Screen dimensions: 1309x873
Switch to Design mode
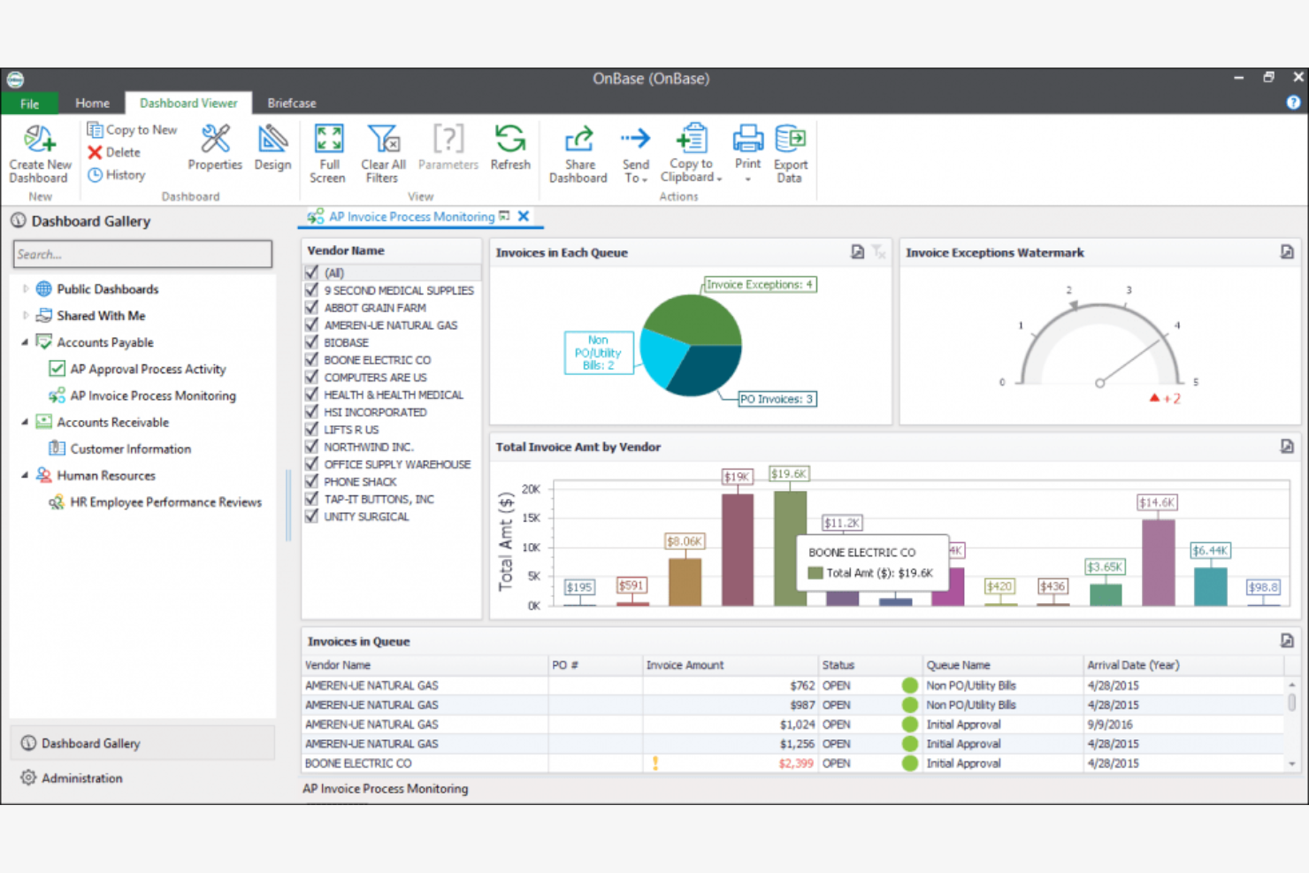[x=272, y=152]
